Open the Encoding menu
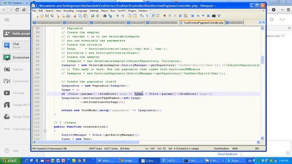 [x=68, y=11]
